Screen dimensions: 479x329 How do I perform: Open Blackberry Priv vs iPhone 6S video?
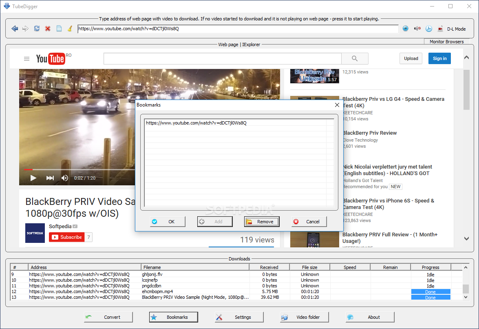pos(388,204)
